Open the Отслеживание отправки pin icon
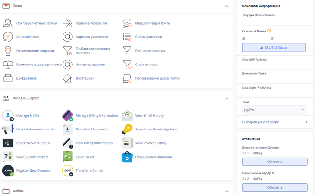315x194 pixels. [x=8, y=51]
